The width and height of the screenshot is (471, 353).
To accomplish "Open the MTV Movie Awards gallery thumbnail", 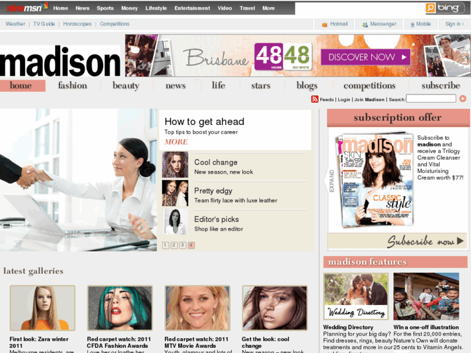I will click(x=198, y=308).
